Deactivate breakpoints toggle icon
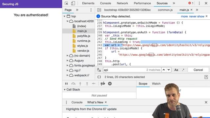 tap(103, 84)
